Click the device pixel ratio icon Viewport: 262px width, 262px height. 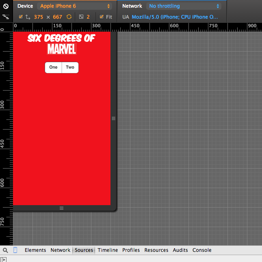[x=81, y=17]
